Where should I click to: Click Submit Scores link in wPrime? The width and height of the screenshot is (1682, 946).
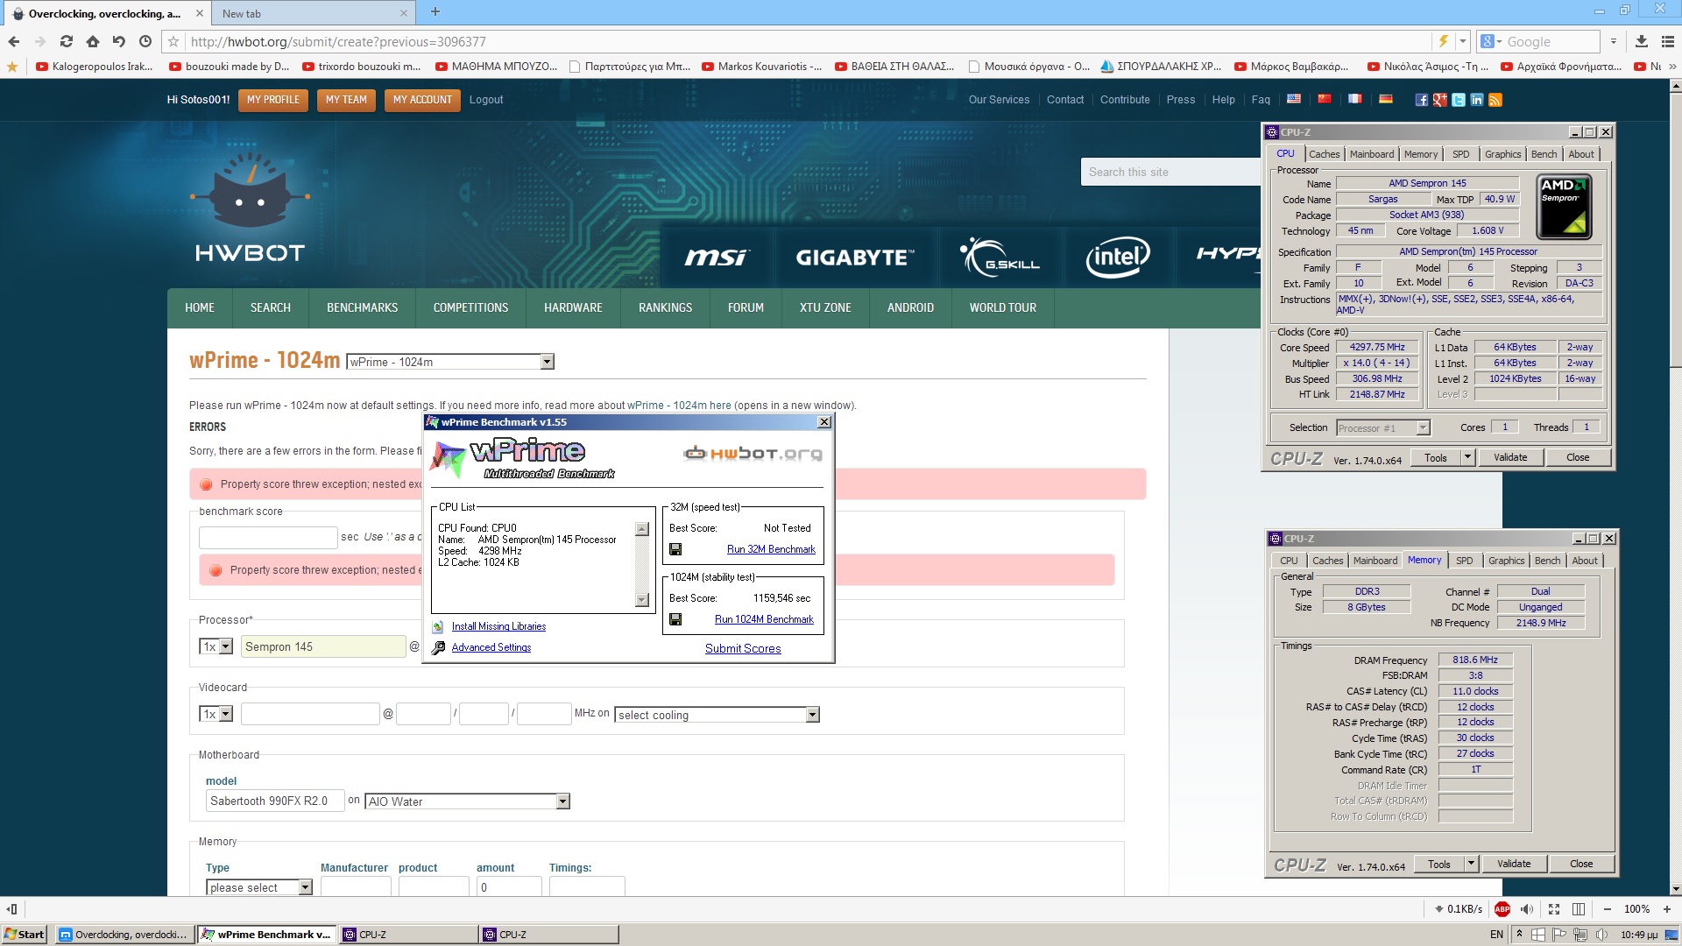tap(743, 648)
